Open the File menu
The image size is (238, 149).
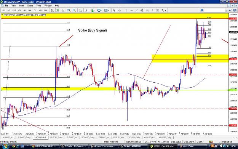coord(6,5)
